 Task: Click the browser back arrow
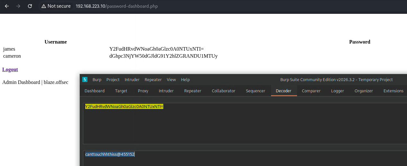point(7,6)
